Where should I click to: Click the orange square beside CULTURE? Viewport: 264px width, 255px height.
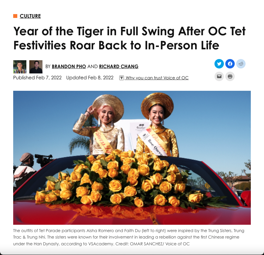[x=15, y=16]
